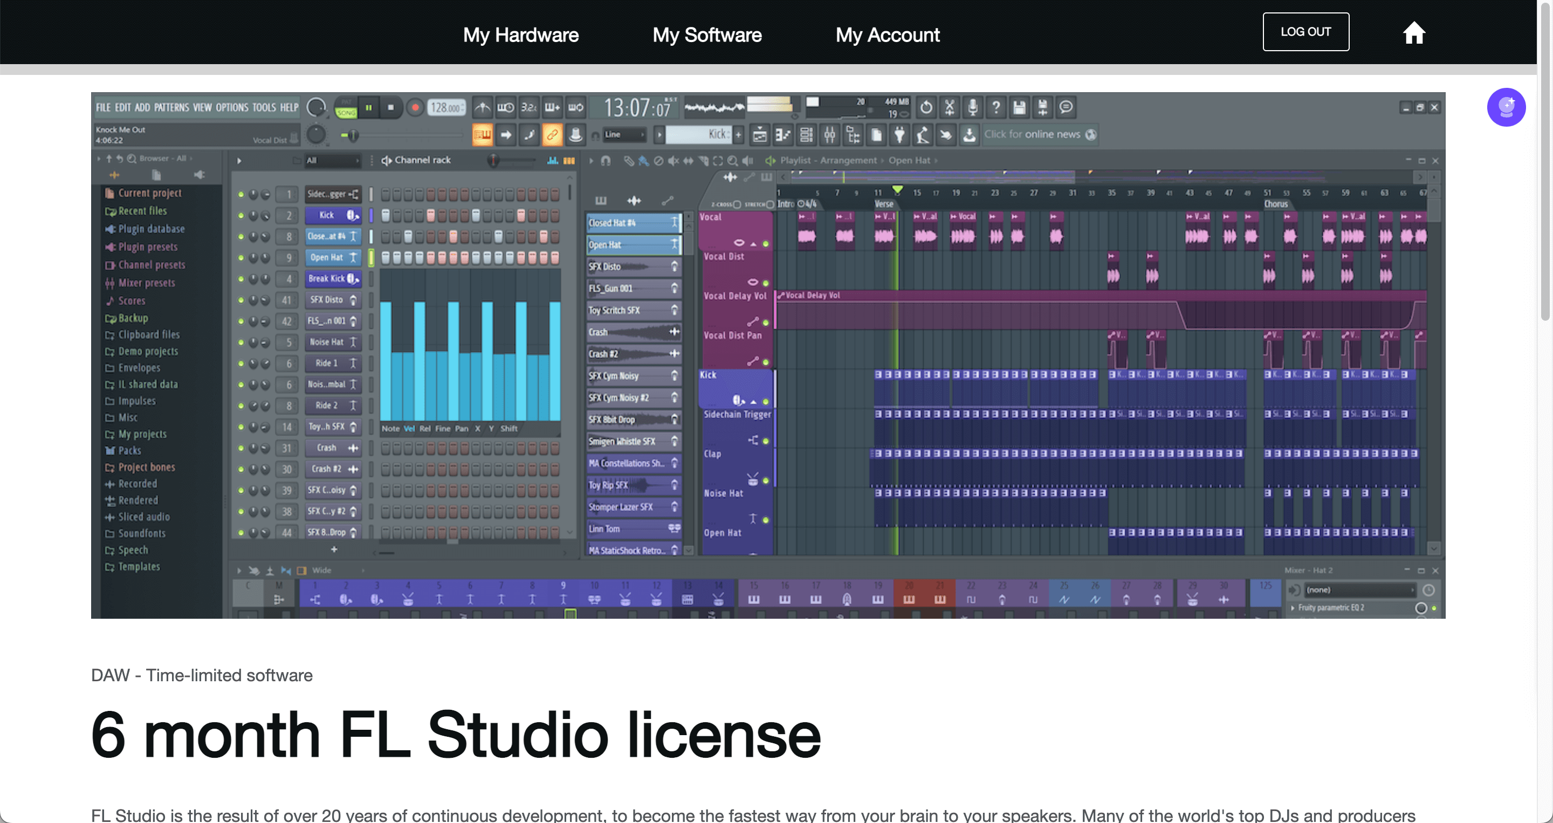
Task: Click the My Software navigation link
Action: (706, 34)
